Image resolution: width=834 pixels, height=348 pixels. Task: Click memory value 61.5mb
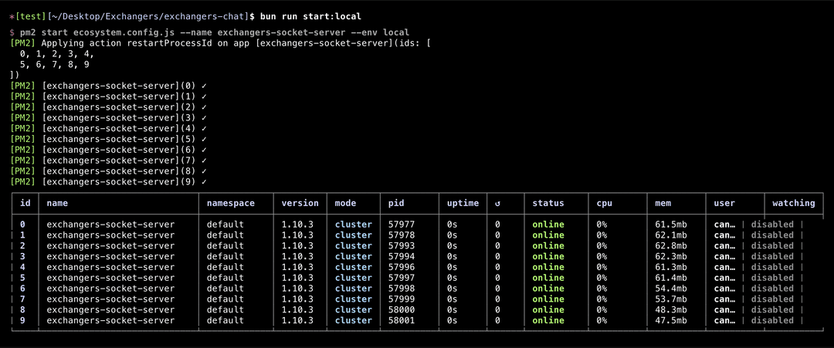(x=671, y=225)
